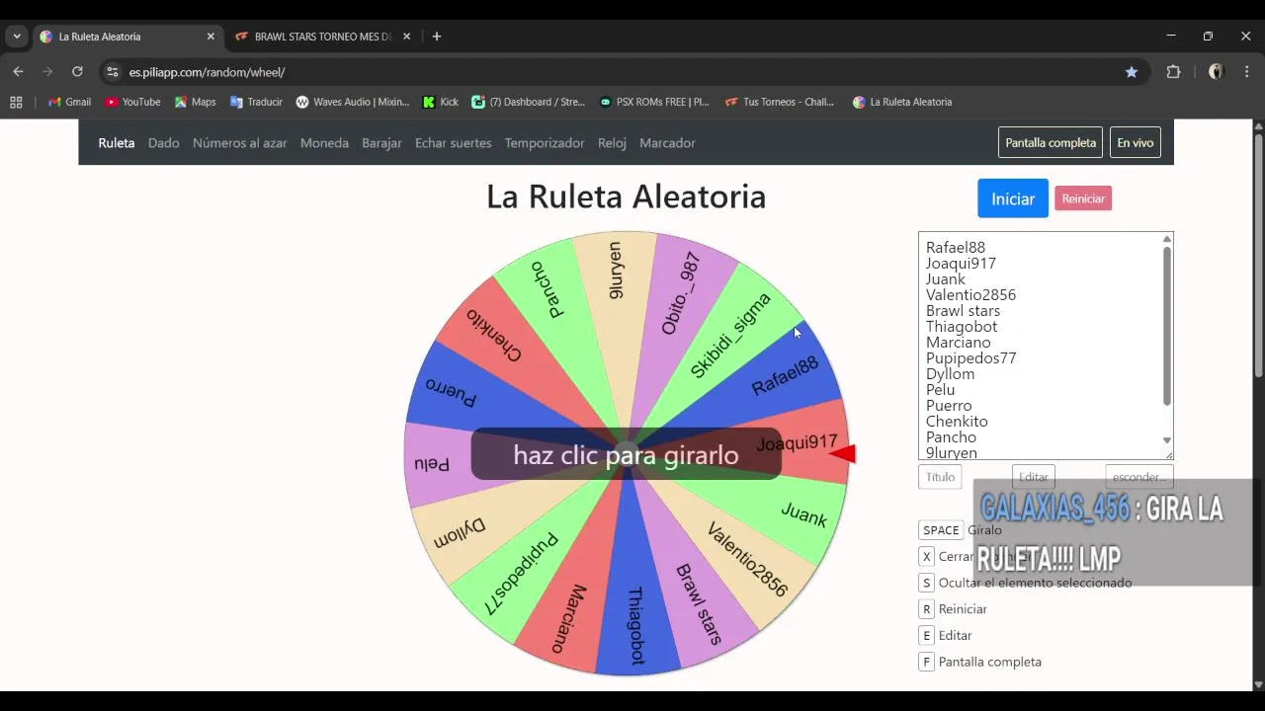The height and width of the screenshot is (711, 1265).
Task: View site information icon in address bar
Action: (x=113, y=72)
